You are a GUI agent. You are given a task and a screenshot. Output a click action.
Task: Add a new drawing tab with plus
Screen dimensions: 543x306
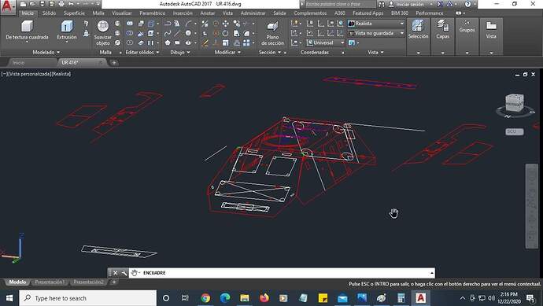click(x=114, y=63)
